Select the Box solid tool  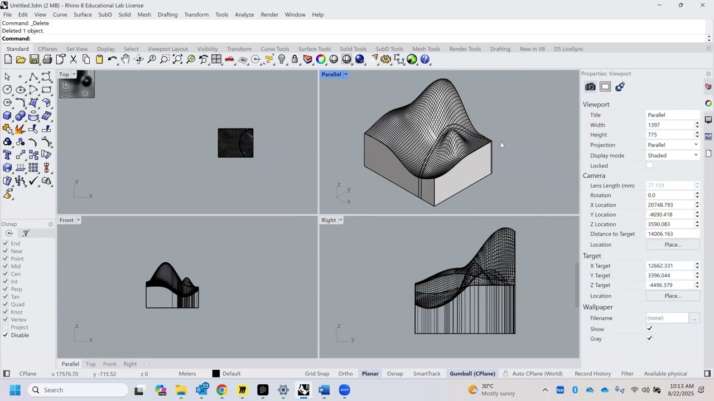[7, 116]
